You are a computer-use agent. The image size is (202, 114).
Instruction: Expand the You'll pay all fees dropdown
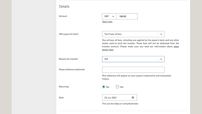click(133, 34)
